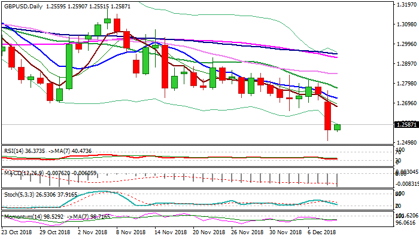Click the last small green candle
419x239 pixels.
tap(338, 127)
